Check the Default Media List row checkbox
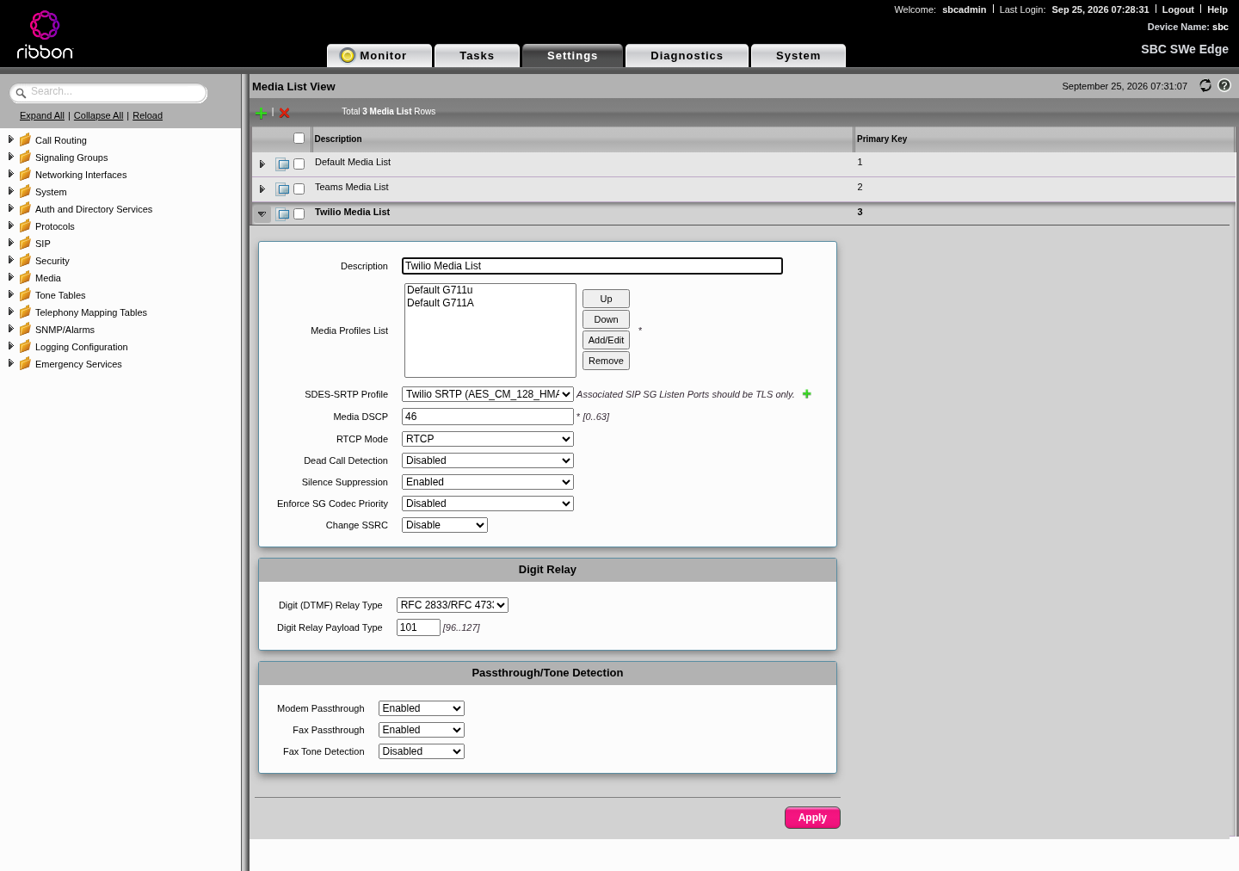 pyautogui.click(x=299, y=164)
